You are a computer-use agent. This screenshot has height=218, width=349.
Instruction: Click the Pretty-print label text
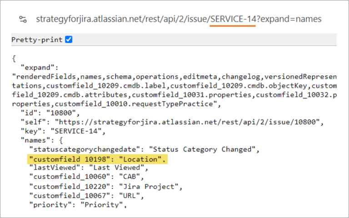37,40
